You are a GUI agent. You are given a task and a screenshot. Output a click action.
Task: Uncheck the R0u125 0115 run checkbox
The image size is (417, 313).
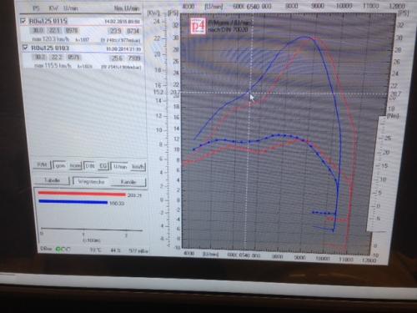coord(23,21)
